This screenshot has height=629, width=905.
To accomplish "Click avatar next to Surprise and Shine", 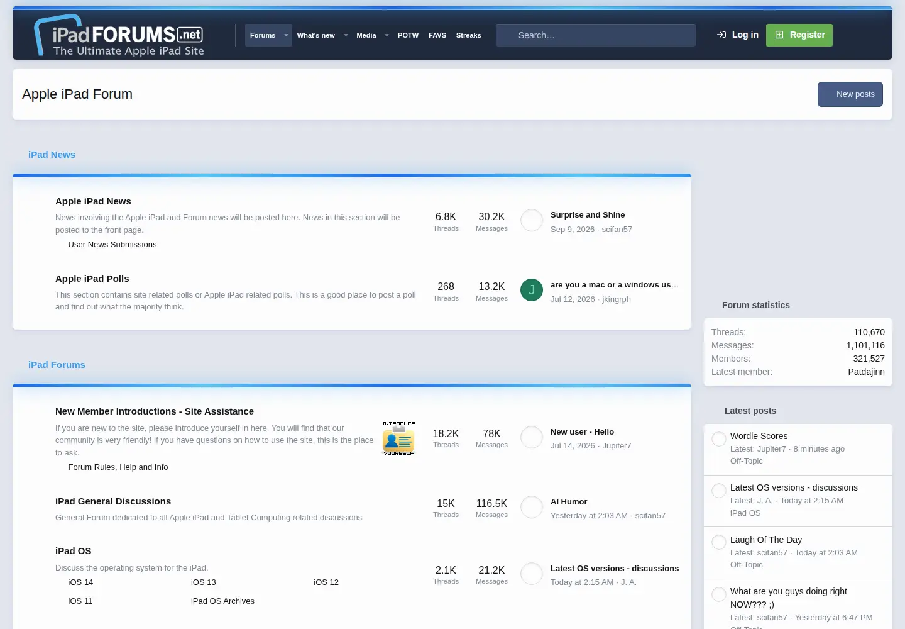I will (x=532, y=220).
